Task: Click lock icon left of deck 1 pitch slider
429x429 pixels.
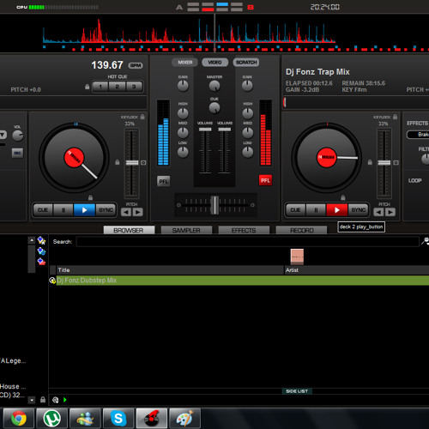Action: (x=118, y=162)
